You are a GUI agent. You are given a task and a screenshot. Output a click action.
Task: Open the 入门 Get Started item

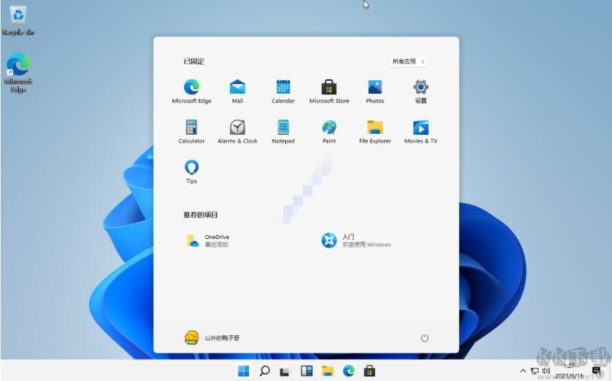(356, 240)
